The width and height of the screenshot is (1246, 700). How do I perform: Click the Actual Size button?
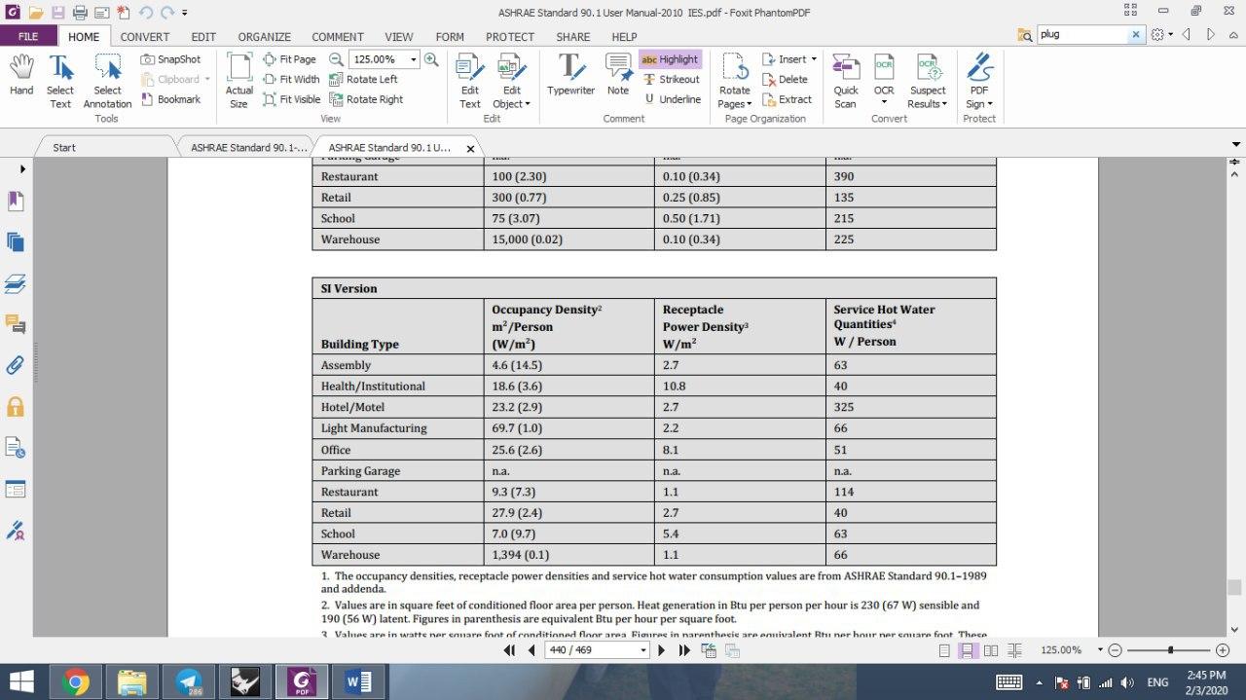tap(239, 81)
